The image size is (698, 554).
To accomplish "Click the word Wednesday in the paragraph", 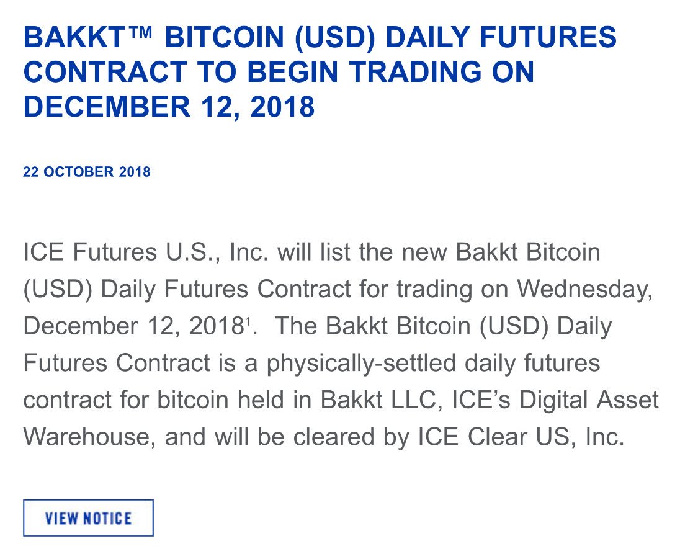I will click(584, 290).
